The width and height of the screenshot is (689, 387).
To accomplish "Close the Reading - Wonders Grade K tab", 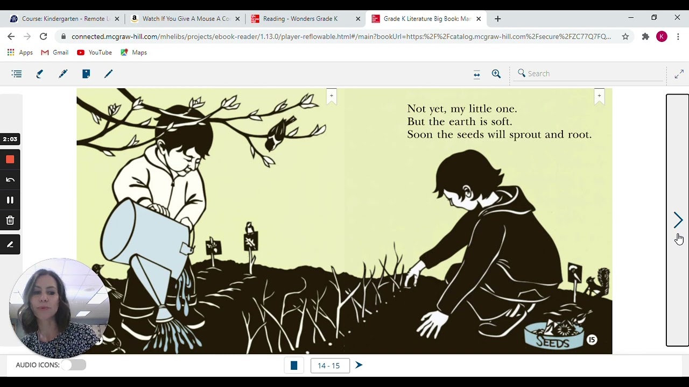I will (x=358, y=19).
